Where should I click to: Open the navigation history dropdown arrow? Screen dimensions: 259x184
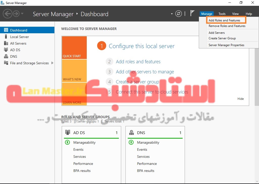pyautogui.click(x=22, y=14)
